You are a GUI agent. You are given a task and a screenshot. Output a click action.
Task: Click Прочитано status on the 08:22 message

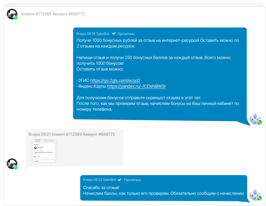(132, 180)
